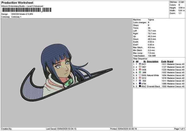Select the Up value '46.3 mm'

tap(152, 36)
